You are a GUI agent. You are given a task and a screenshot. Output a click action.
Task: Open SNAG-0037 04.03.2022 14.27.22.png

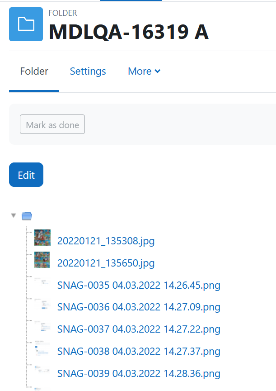point(139,329)
